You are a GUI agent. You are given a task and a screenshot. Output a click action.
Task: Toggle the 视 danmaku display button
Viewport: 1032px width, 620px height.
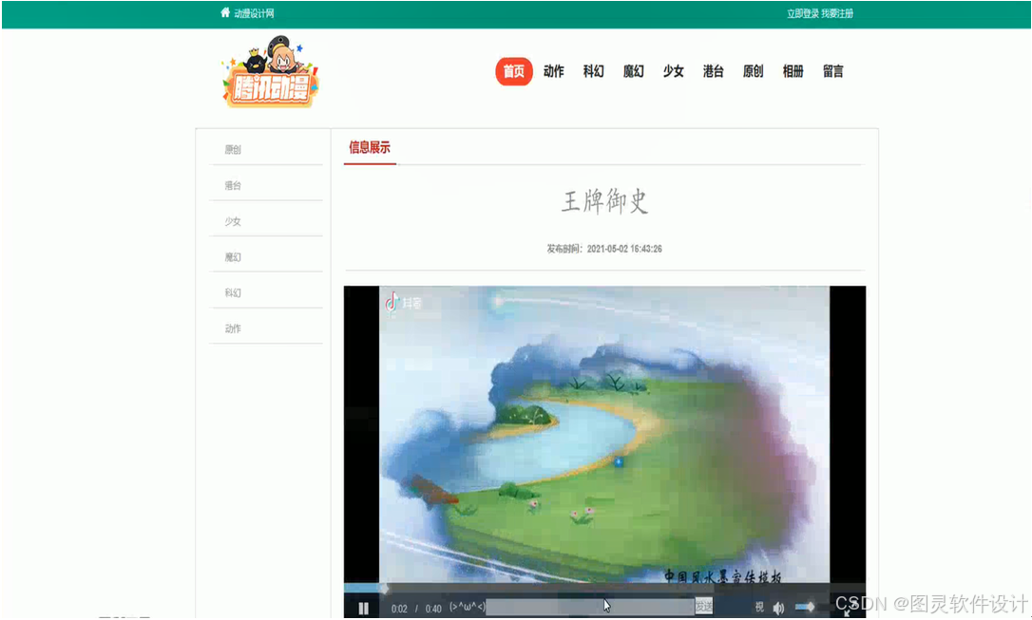coord(759,607)
